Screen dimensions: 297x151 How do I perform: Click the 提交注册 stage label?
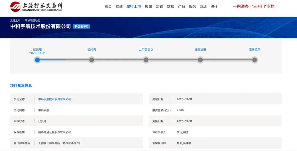pyautogui.click(x=200, y=49)
